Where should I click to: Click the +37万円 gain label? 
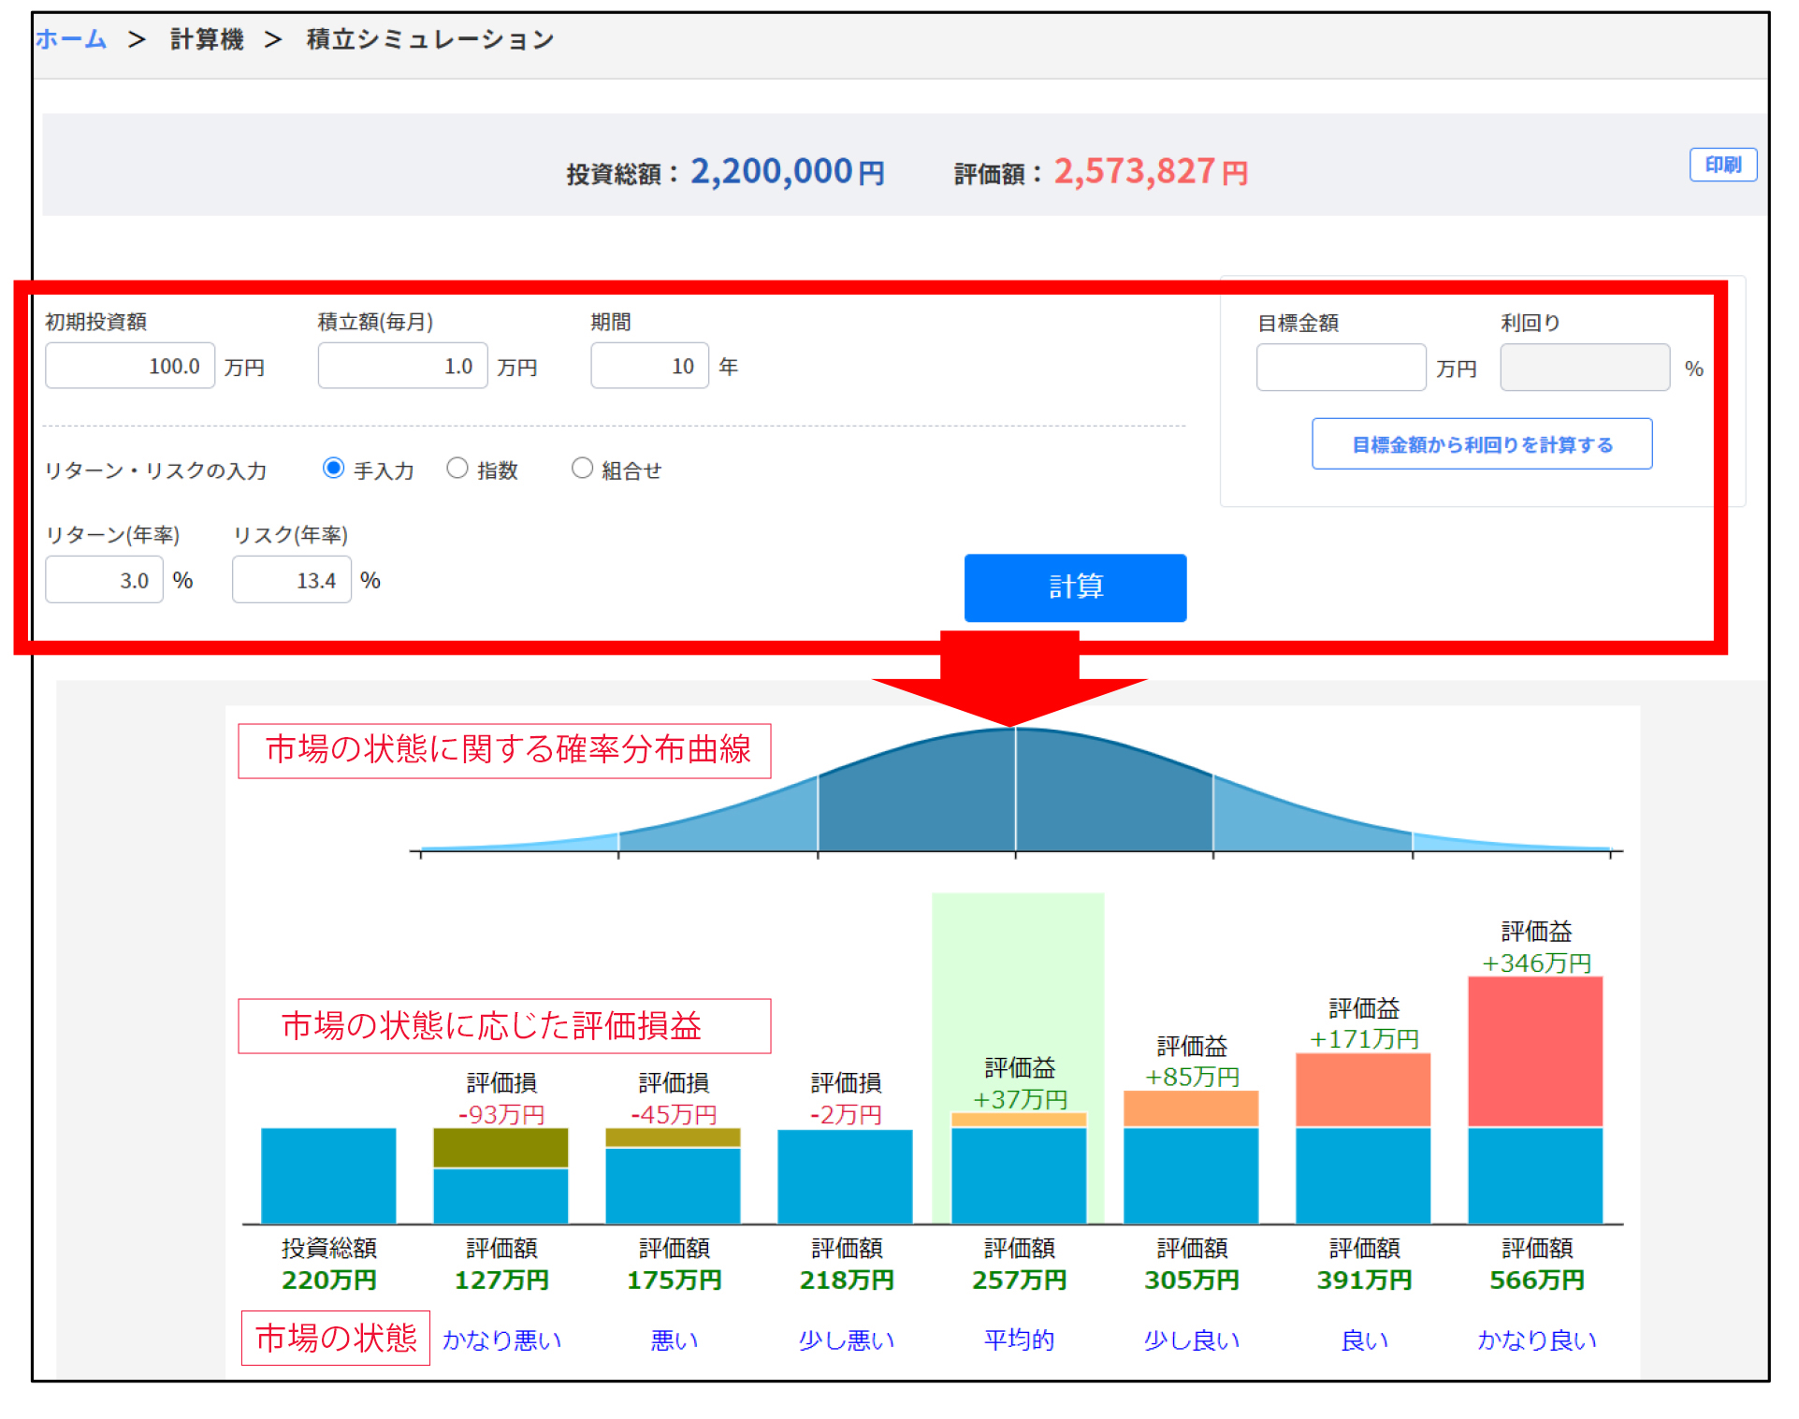tap(1020, 1099)
